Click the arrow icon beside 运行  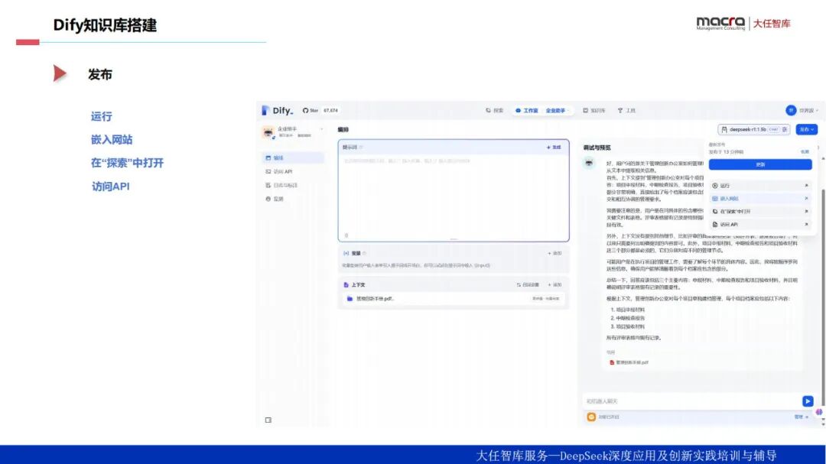point(807,186)
